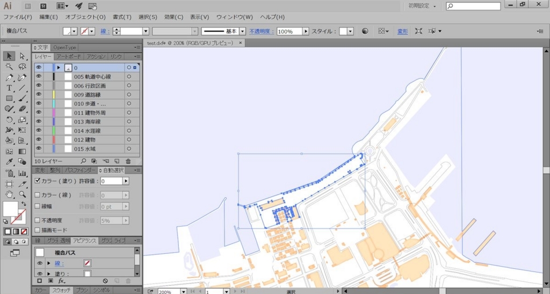Pick the Pen tool
Viewport: 550px width, 294px height.
click(9, 78)
